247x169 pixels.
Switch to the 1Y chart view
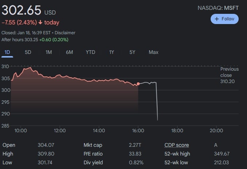click(x=112, y=52)
